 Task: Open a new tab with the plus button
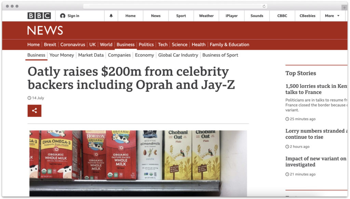pos(345,8)
